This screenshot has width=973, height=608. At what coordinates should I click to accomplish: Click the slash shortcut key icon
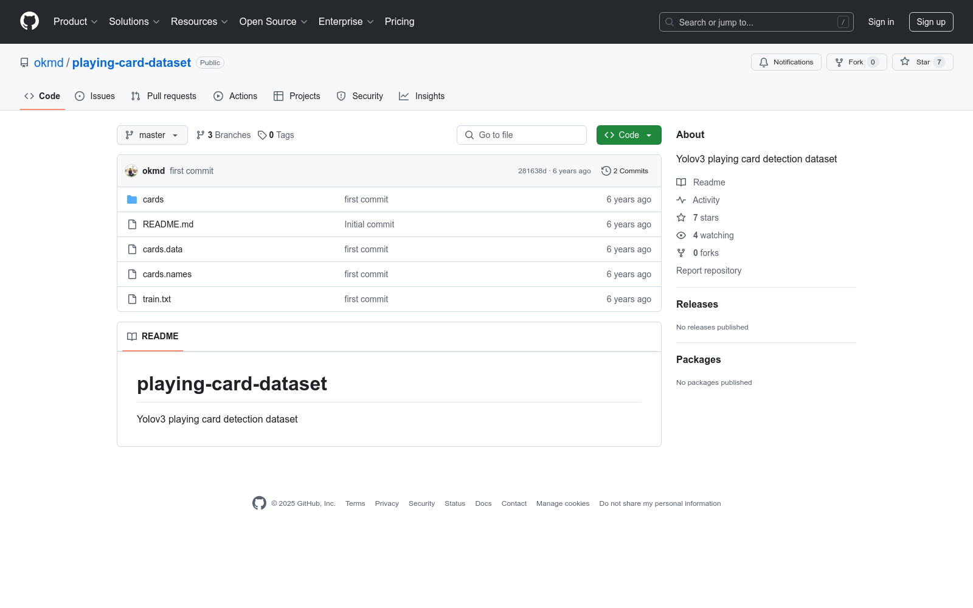coord(843,22)
